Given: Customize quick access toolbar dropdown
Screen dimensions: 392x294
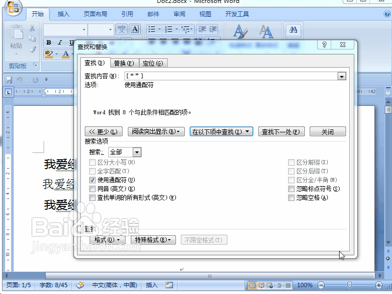Looking at the screenshot, I should pyautogui.click(x=46, y=80).
